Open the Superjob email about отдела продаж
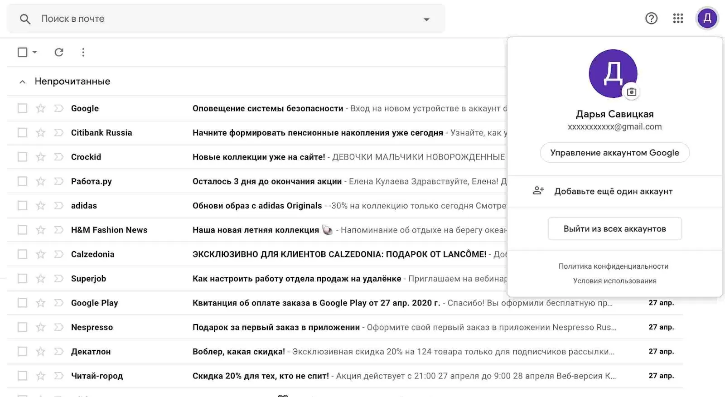Viewport: 725px width, 397px height. [257, 278]
